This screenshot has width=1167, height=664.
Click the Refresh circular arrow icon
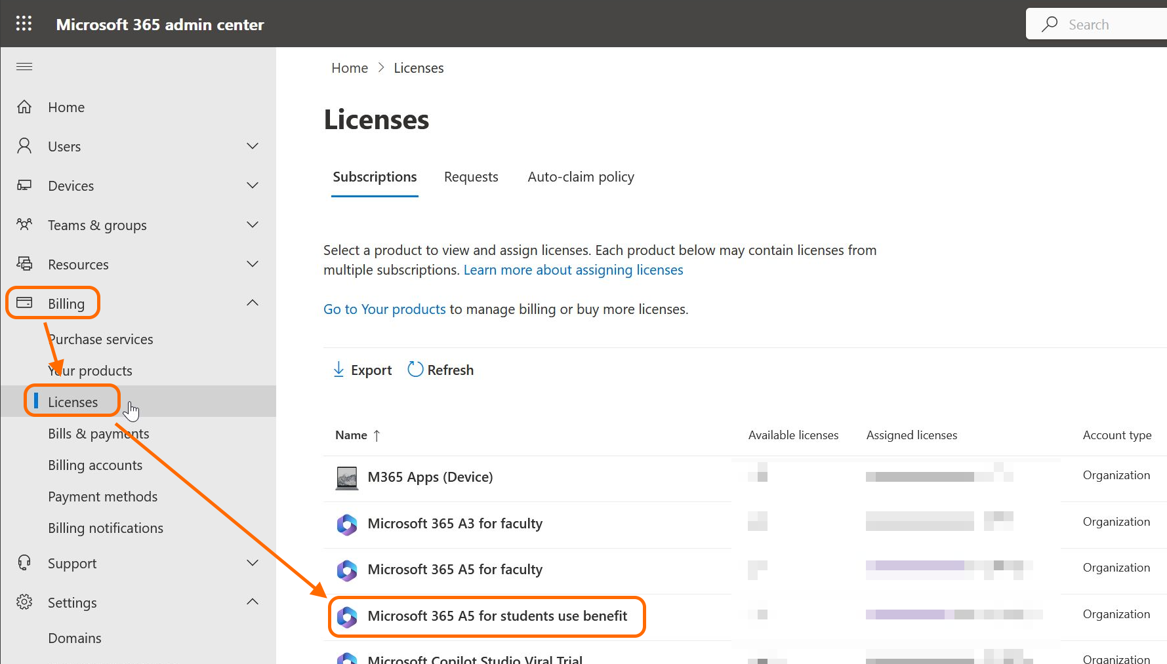click(x=415, y=370)
